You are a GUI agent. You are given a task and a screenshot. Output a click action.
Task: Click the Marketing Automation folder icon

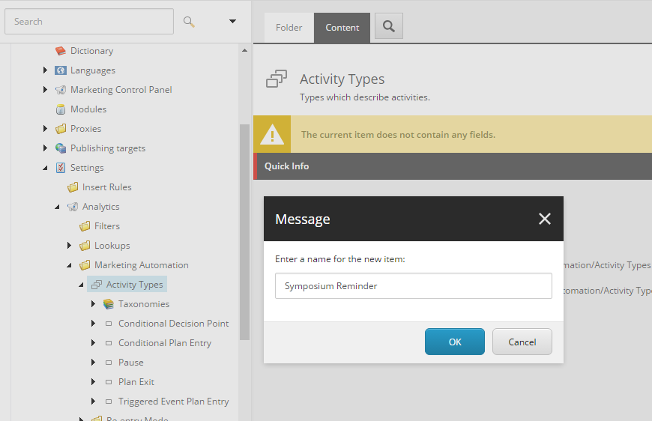click(x=85, y=265)
